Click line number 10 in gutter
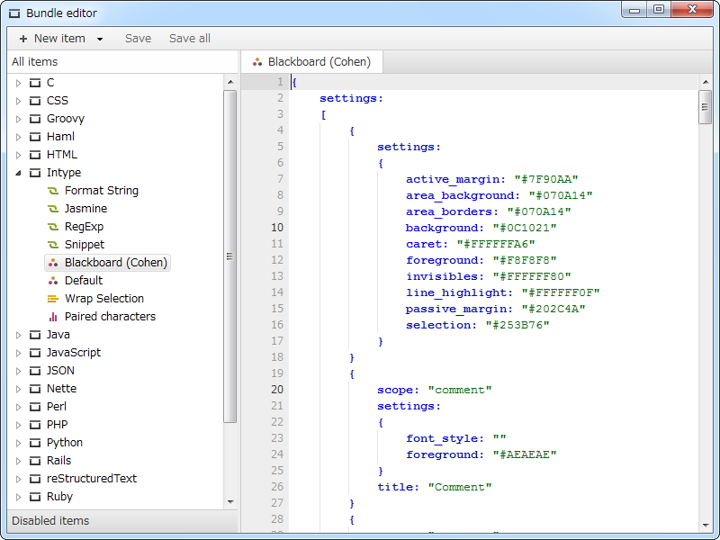The width and height of the screenshot is (720, 540). pyautogui.click(x=277, y=228)
